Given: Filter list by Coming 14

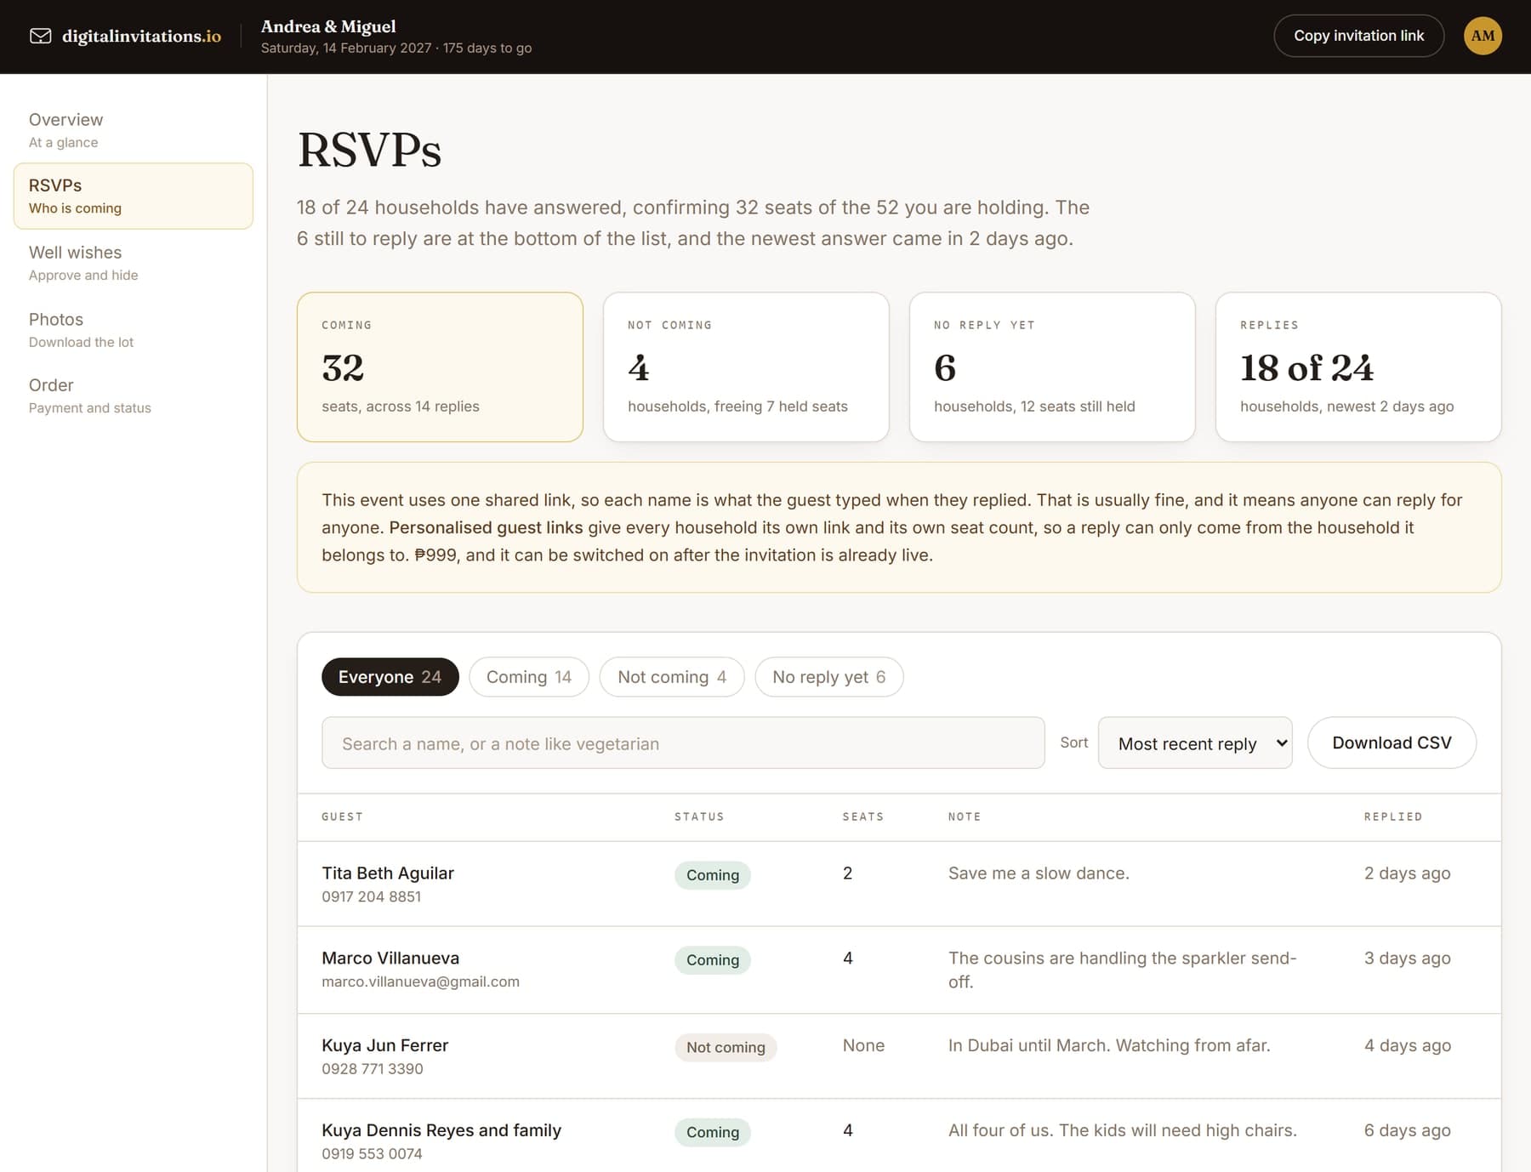Looking at the screenshot, I should 529,677.
